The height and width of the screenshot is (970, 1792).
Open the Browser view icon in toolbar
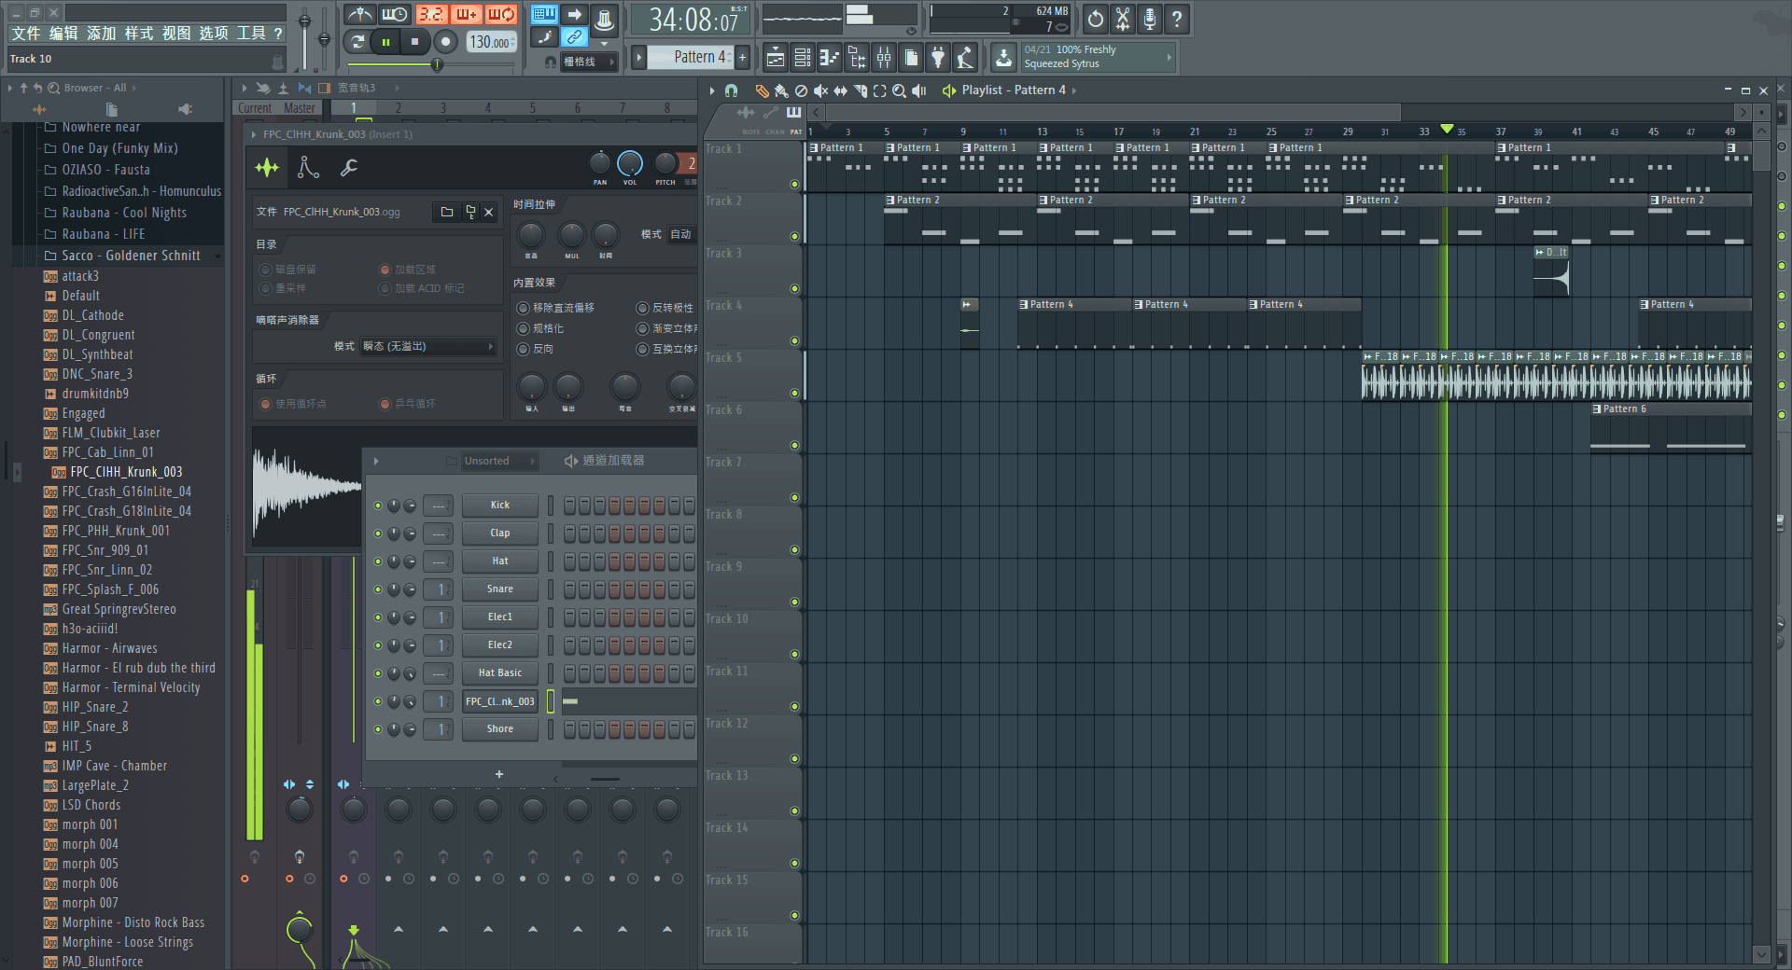click(x=856, y=58)
